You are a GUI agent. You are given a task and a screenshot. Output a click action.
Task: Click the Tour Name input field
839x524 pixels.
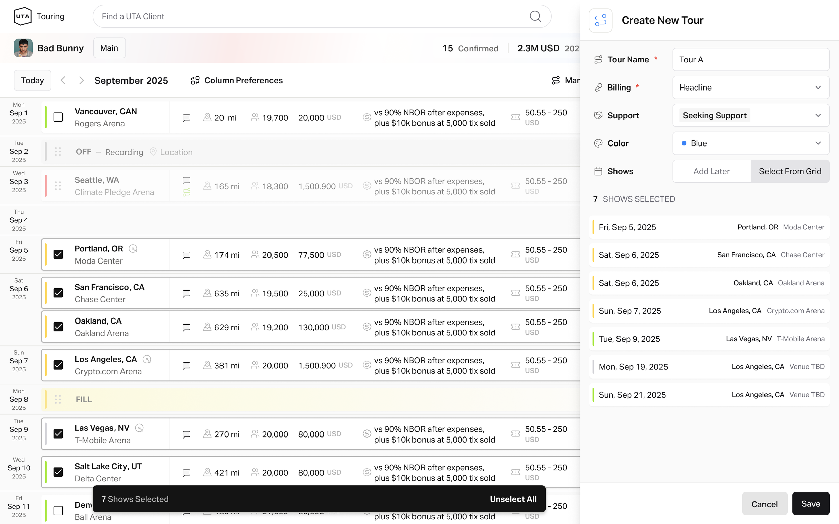tap(750, 60)
